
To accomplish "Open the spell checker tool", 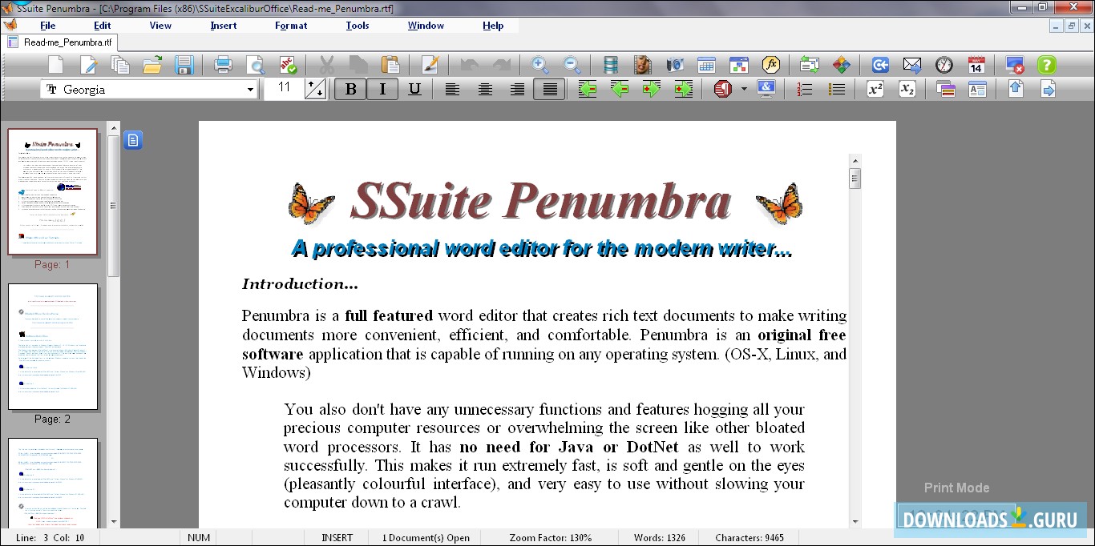I will tap(289, 65).
